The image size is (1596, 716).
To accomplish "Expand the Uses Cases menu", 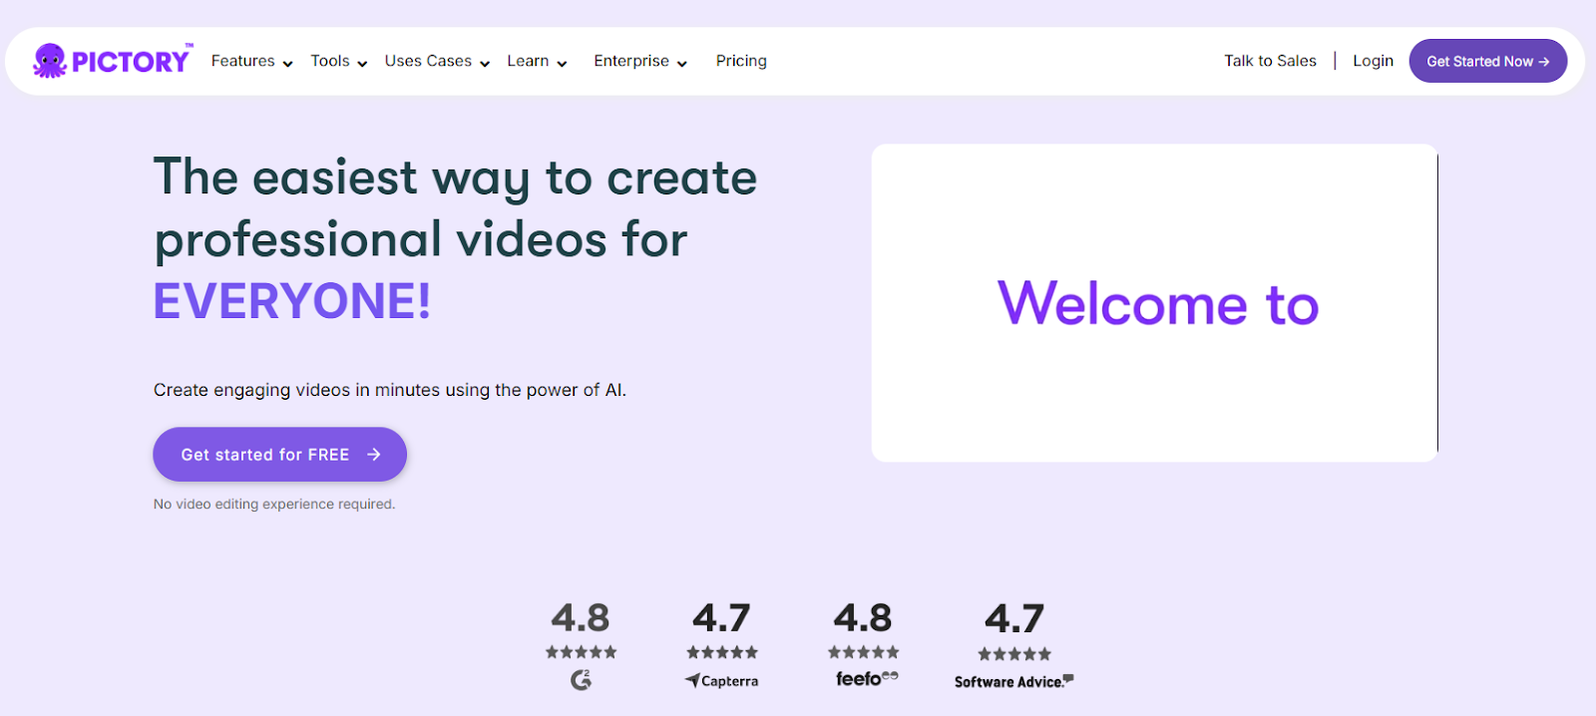I will point(437,61).
